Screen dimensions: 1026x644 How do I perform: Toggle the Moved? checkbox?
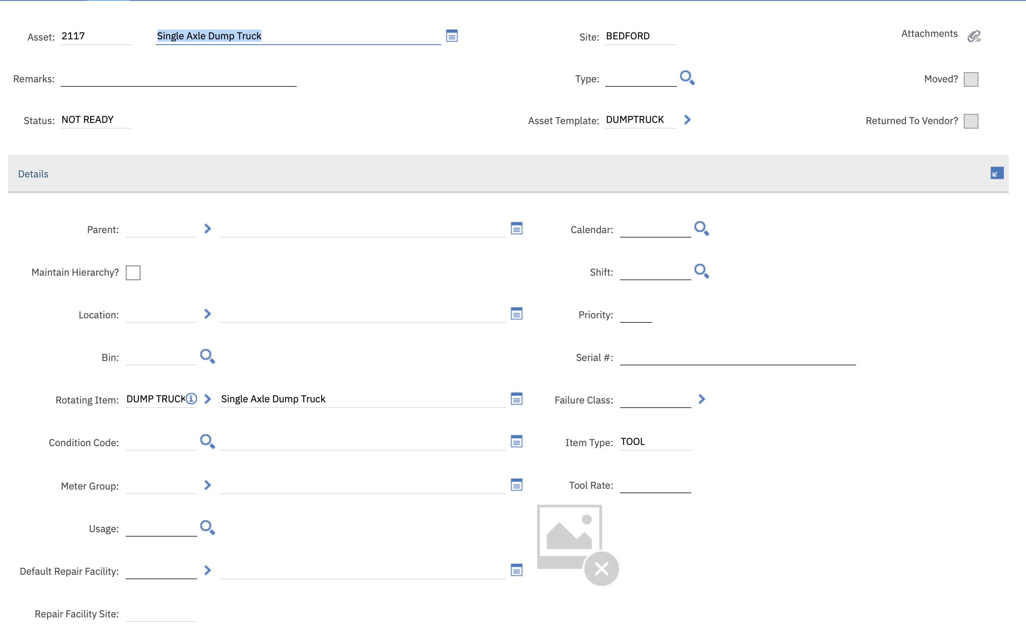[971, 79]
